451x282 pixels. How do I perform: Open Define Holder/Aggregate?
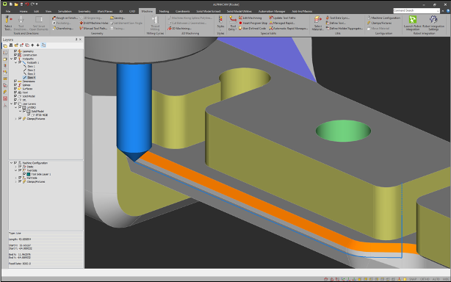pos(344,28)
